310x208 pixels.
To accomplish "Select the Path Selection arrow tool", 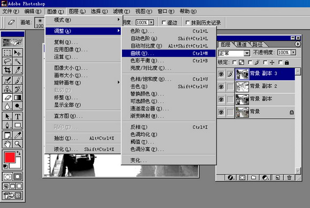I will click(7, 117).
